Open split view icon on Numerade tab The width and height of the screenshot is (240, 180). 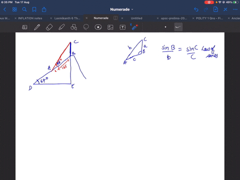click(x=115, y=18)
